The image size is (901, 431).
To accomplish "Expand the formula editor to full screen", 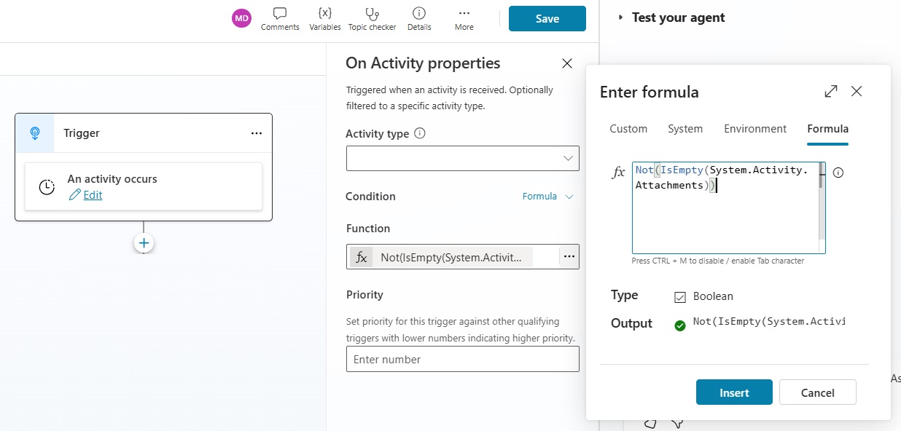I will click(x=830, y=92).
